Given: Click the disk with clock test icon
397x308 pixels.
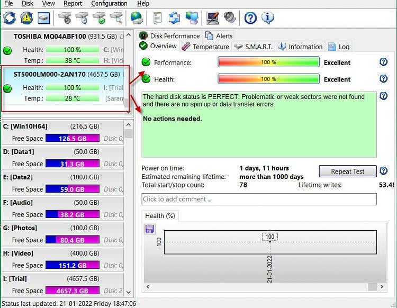Looking at the screenshot, I should pyautogui.click(x=82, y=18).
